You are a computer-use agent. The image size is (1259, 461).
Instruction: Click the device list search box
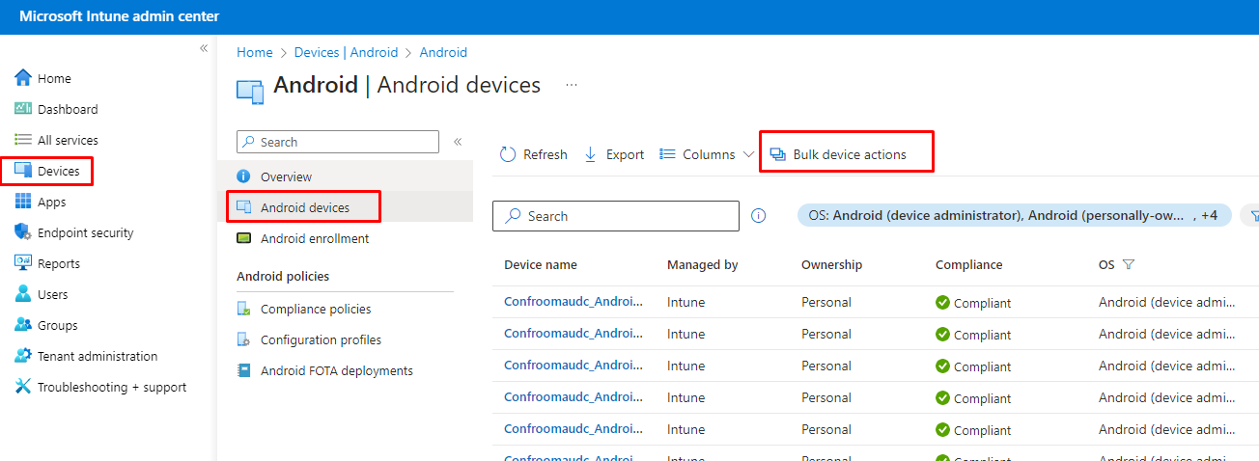pos(616,216)
